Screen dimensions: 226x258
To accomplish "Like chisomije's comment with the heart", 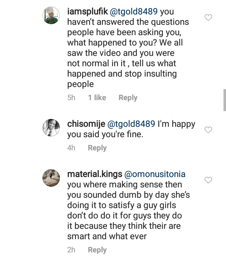I will 208,130.
